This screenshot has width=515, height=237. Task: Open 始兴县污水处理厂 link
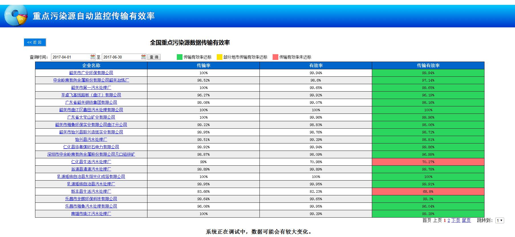[91, 139]
